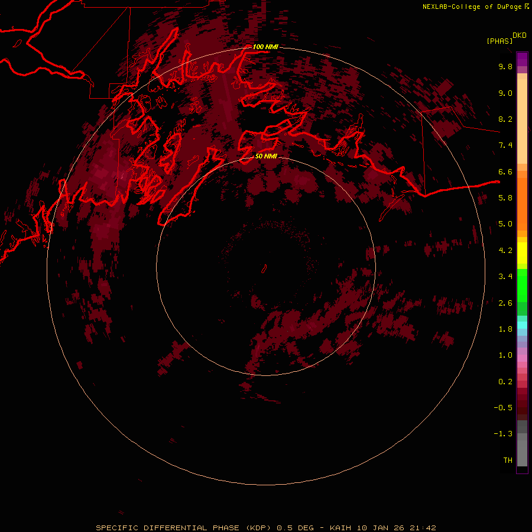Pick the yellow band of the color bar
The image size is (532, 532).
pos(522,253)
